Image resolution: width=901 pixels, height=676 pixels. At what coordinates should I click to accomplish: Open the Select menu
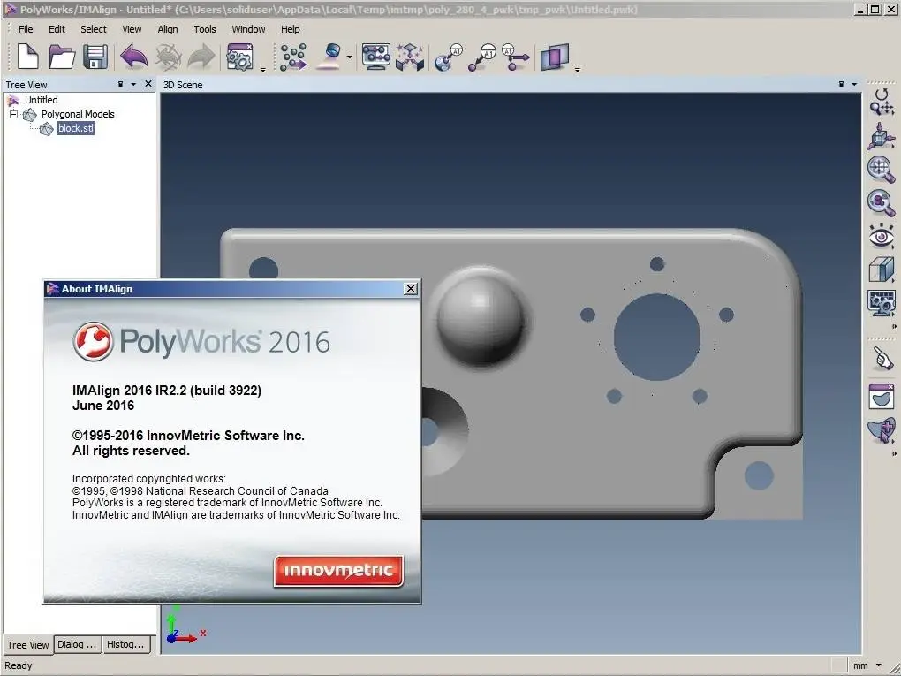point(93,29)
